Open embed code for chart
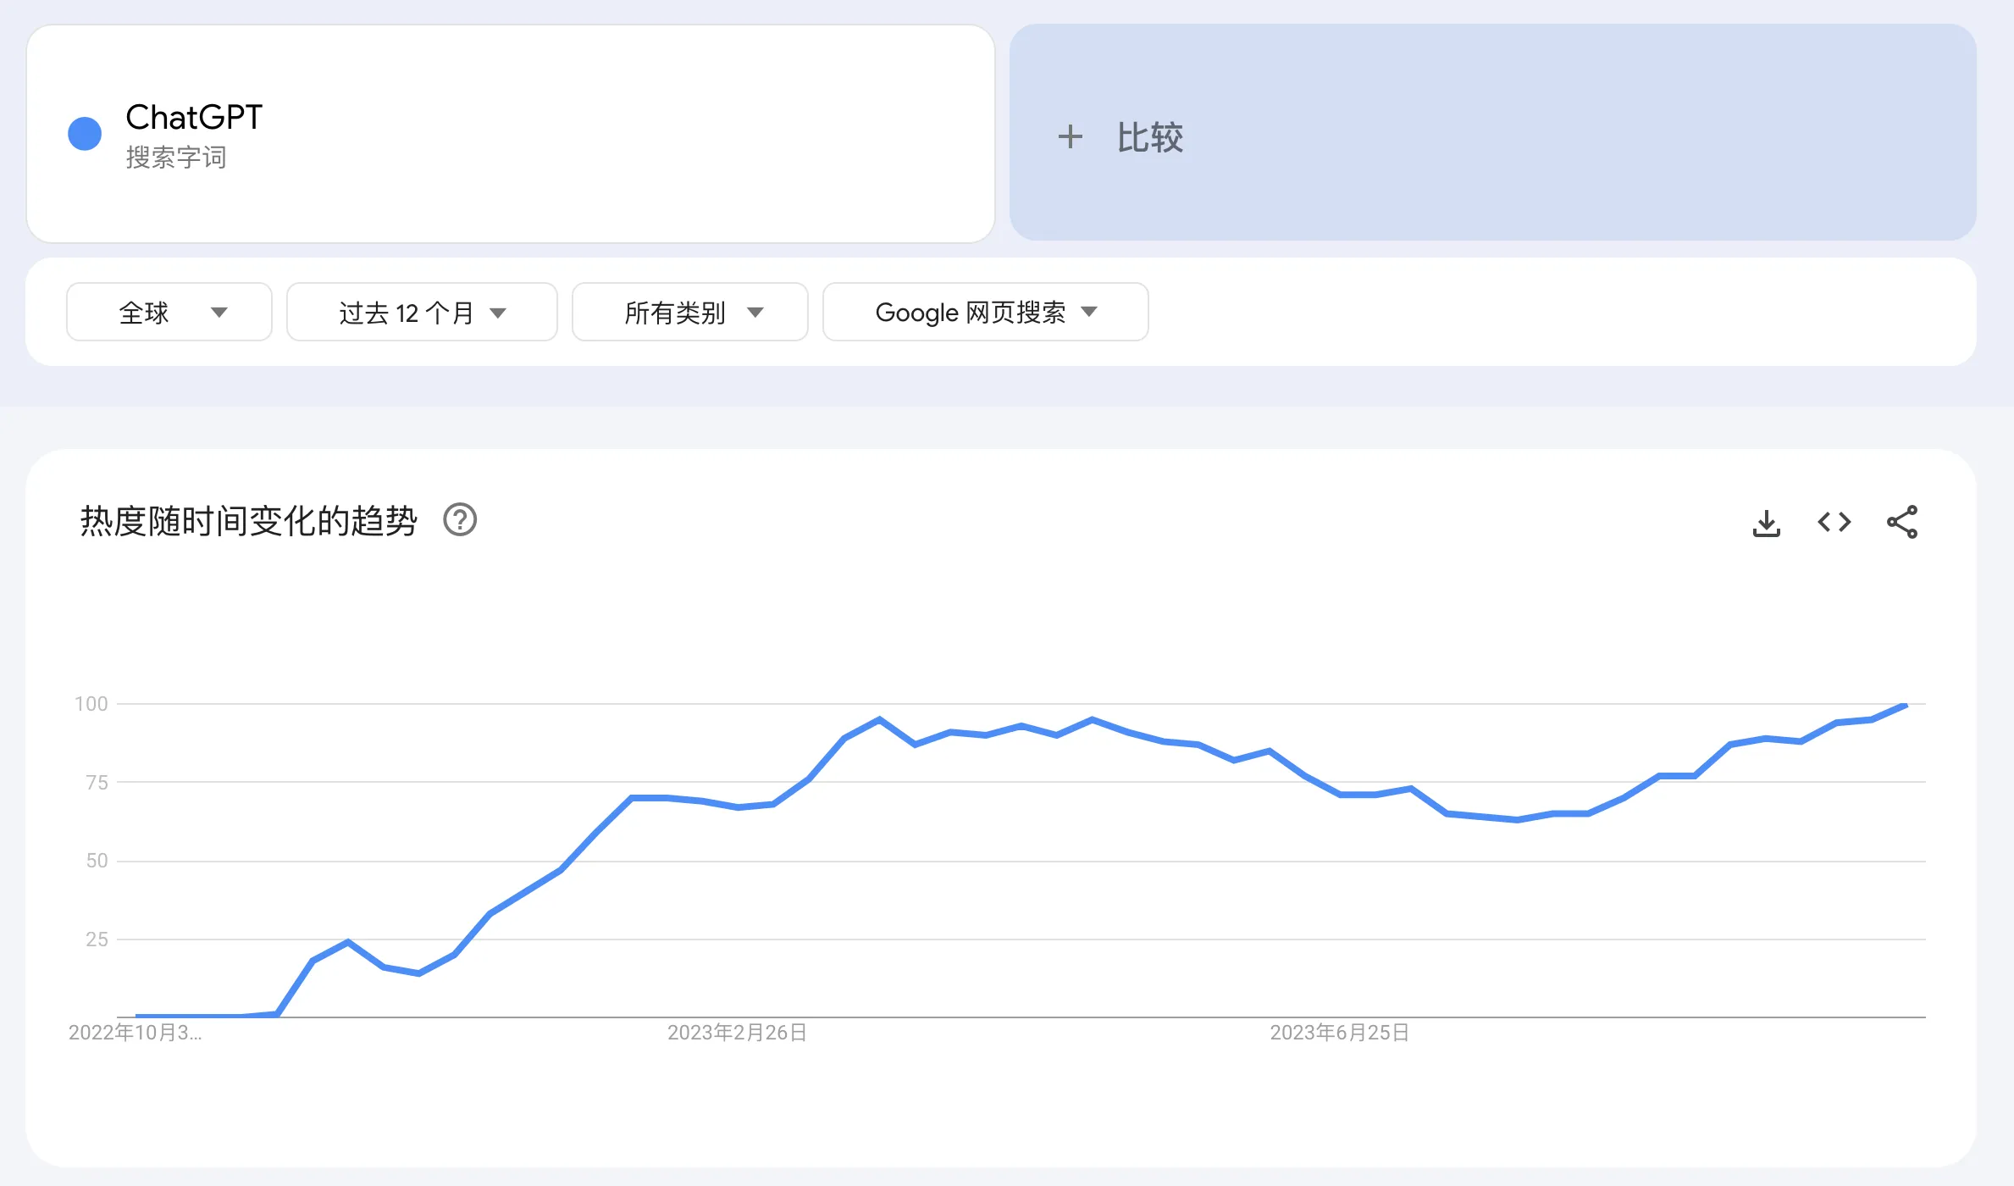This screenshot has width=2014, height=1186. [1834, 523]
